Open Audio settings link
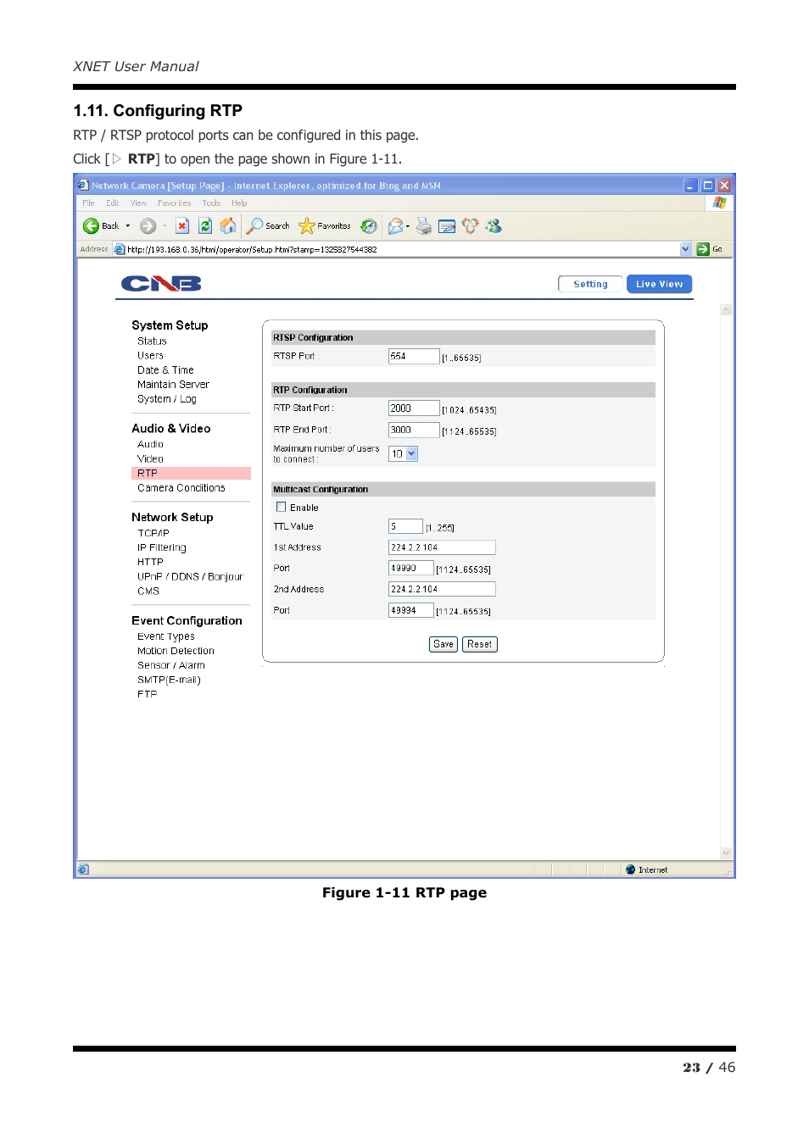 [150, 444]
